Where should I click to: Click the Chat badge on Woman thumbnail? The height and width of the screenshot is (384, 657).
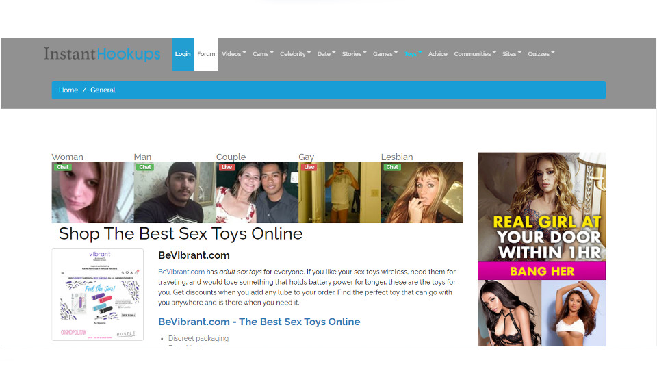(63, 167)
